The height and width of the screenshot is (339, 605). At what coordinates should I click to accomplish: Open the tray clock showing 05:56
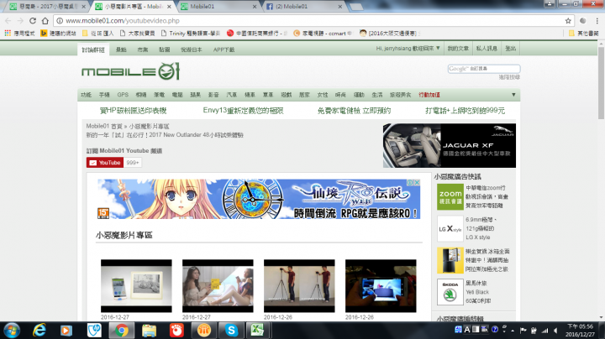click(580, 331)
